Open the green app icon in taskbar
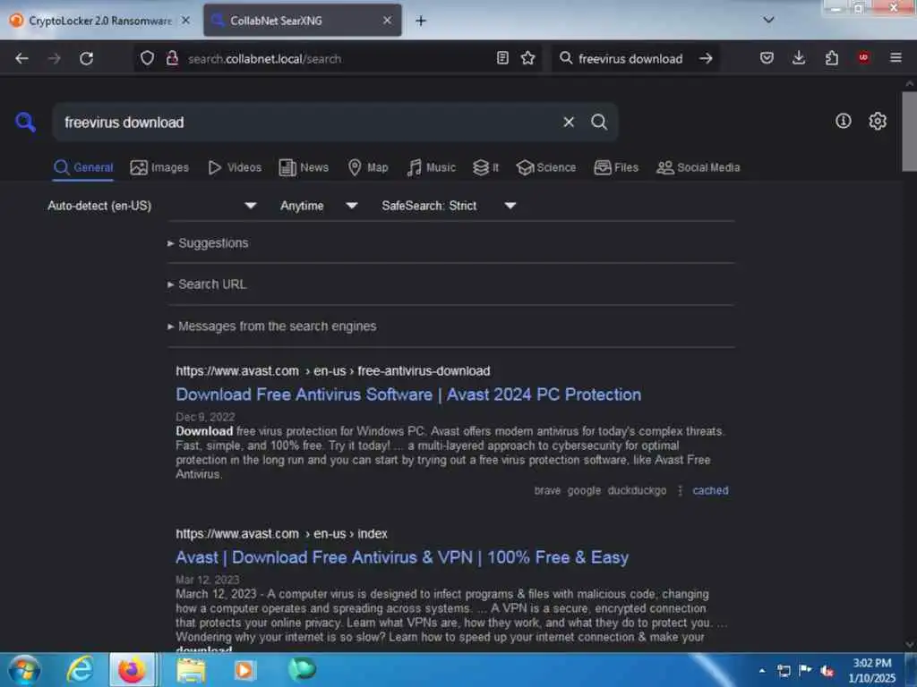 point(302,669)
